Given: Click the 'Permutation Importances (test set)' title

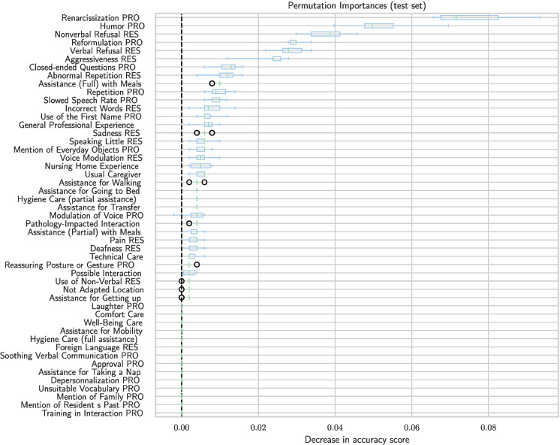Looking at the screenshot, I should pyautogui.click(x=357, y=6).
